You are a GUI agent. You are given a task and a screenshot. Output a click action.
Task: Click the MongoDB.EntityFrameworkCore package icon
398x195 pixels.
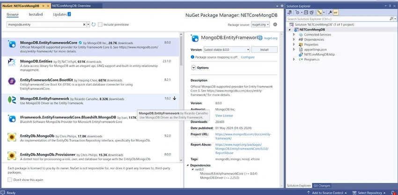click(12, 44)
